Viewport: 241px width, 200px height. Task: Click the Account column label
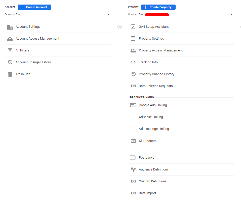point(10,7)
